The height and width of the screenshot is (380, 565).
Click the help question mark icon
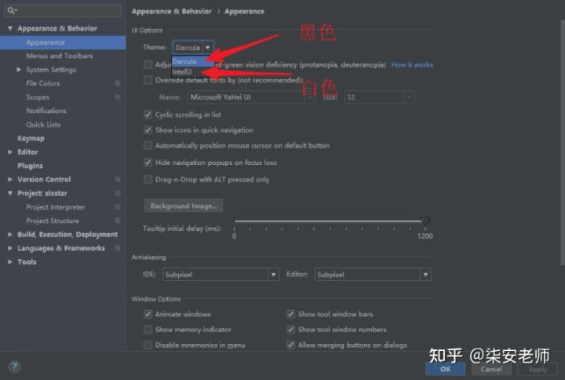(14, 367)
